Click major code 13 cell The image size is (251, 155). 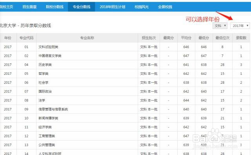point(26,145)
